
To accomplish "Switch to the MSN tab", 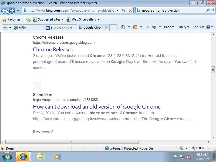I will click(28, 28).
